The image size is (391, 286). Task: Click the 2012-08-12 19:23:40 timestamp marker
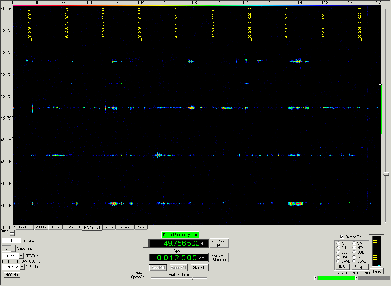[x=250, y=23]
